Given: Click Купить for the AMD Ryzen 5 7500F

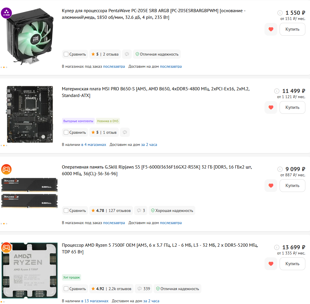Looking at the screenshot, I should coord(292,264).
